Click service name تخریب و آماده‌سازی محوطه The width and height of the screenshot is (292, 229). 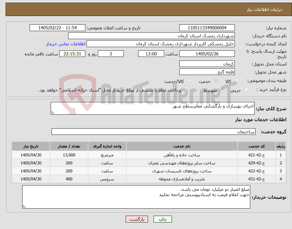[182, 179]
